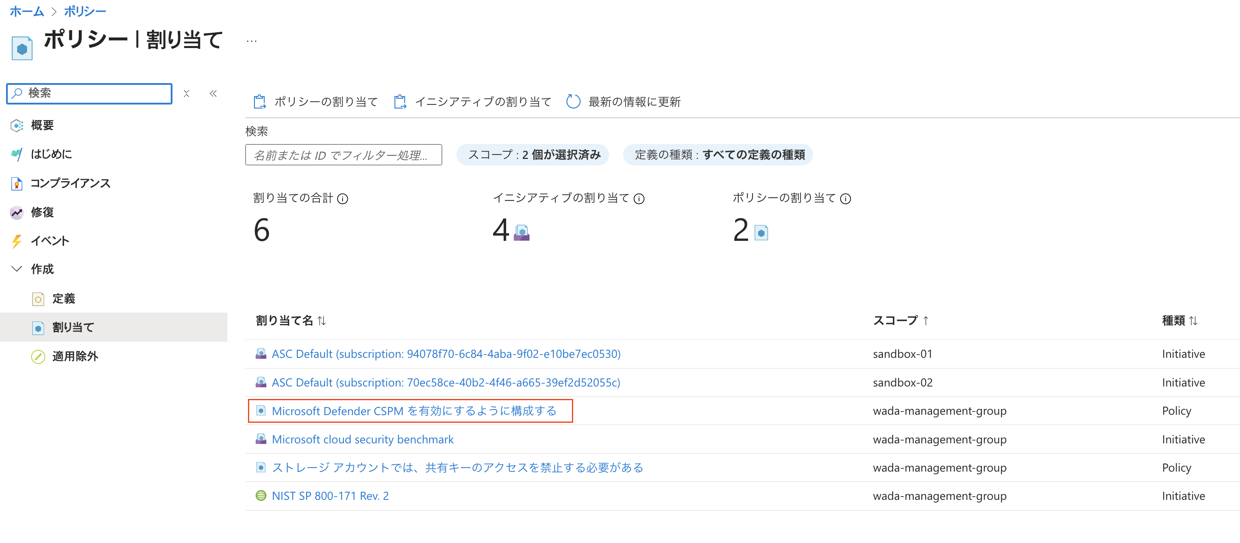Click info icon next to 割り当ての合計

tap(343, 198)
